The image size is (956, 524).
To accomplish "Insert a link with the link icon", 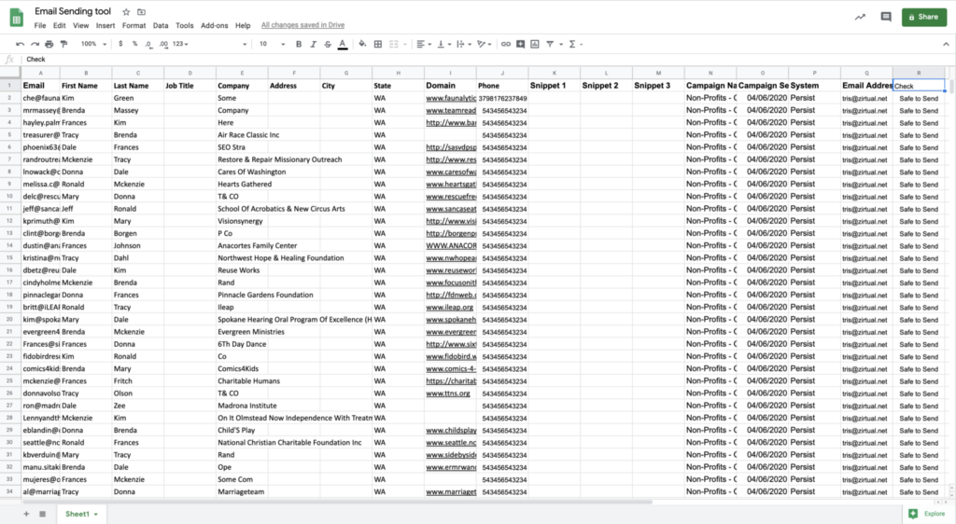I will [506, 44].
